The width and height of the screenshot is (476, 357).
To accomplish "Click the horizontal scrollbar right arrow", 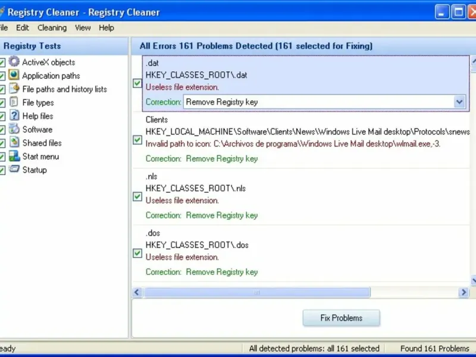I will pyautogui.click(x=464, y=292).
